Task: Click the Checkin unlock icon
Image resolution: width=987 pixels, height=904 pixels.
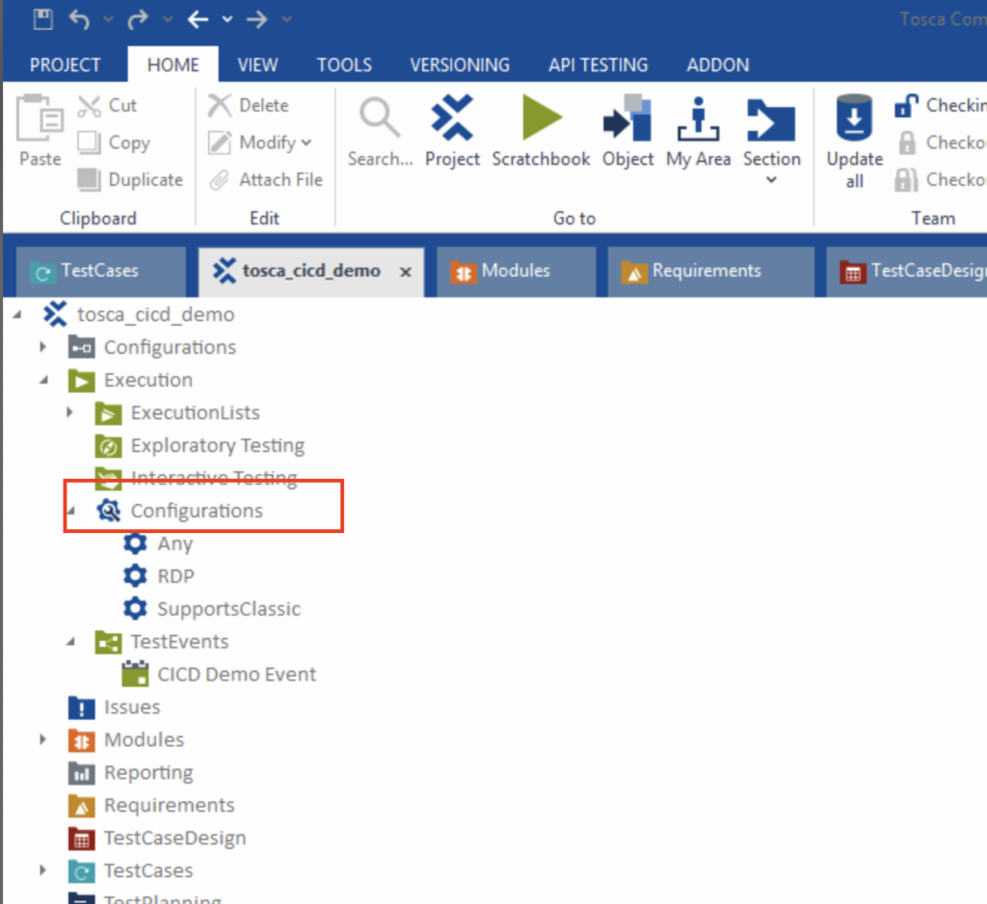Action: click(906, 106)
